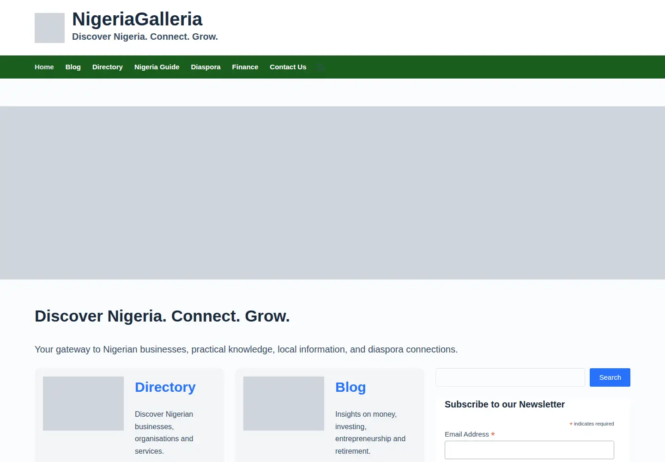Click the blue Search button

coord(610,377)
